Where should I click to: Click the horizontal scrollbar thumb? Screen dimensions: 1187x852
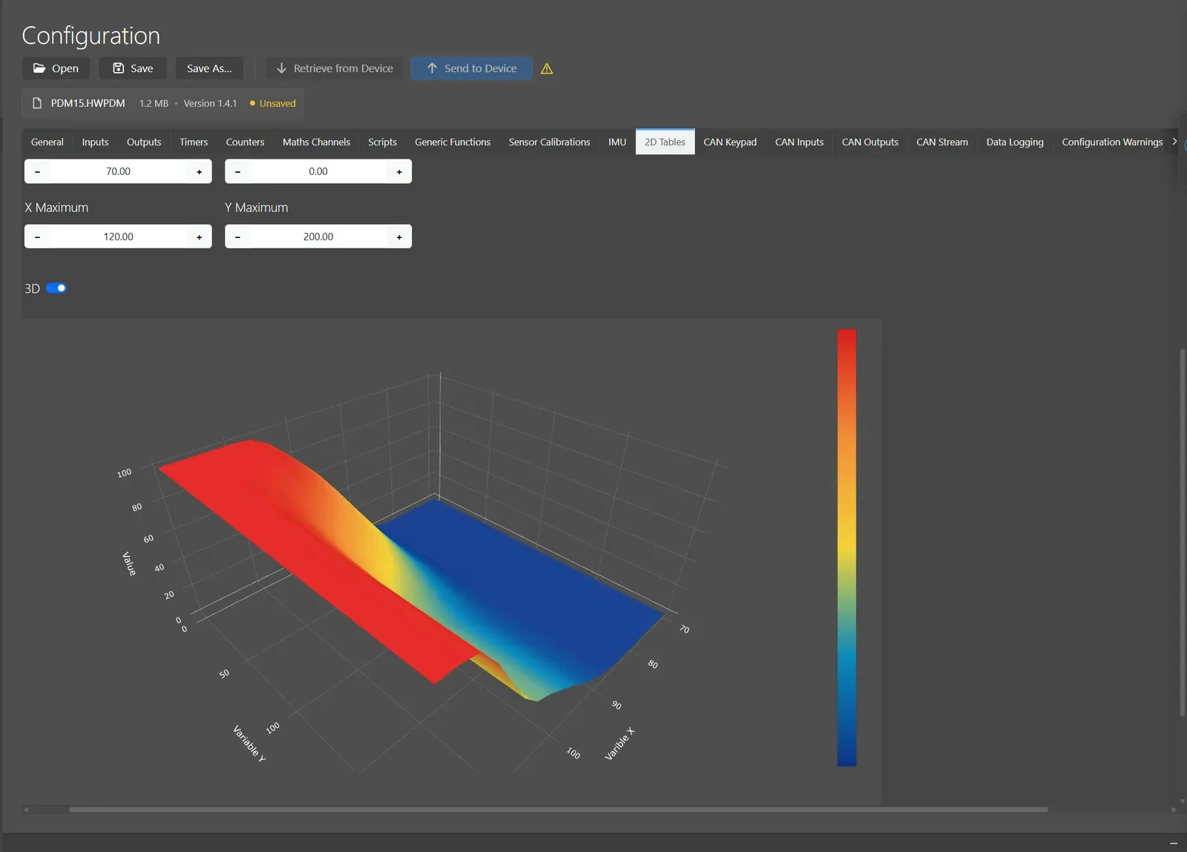[x=559, y=810]
